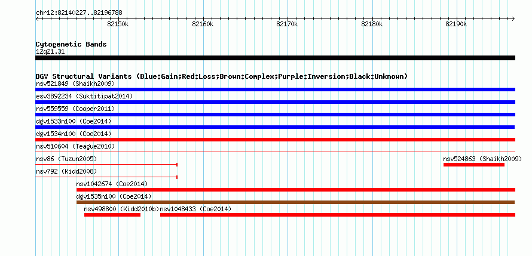Screen dimensions: 532x256
Task: Click the DGV Structural Variants track title
Action: pyautogui.click(x=221, y=76)
